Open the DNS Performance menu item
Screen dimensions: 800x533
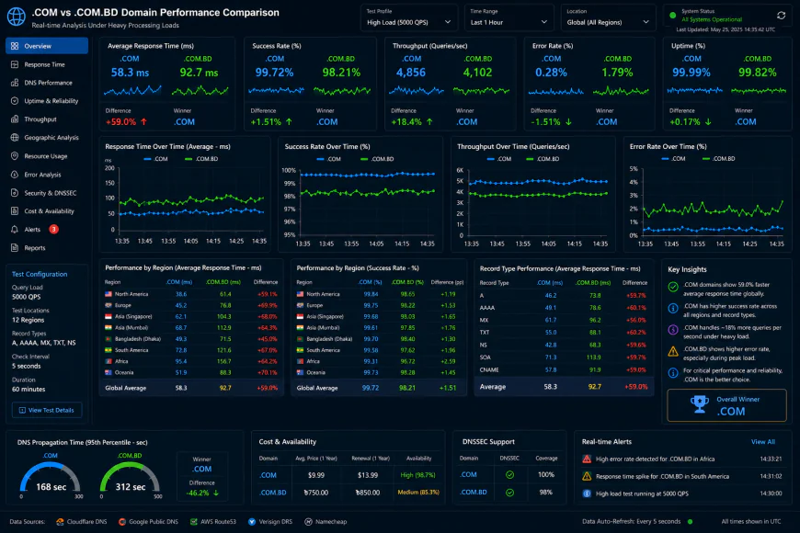click(x=47, y=83)
